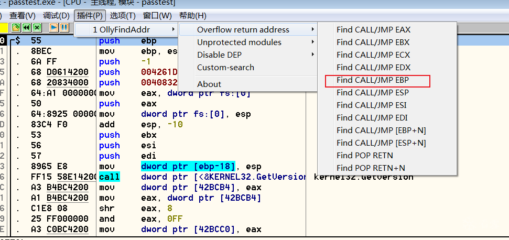Image resolution: width=509 pixels, height=240 pixels.
Task: Click 'mov eax, dword ptr [42BCB4]' line
Action: click(x=180, y=198)
